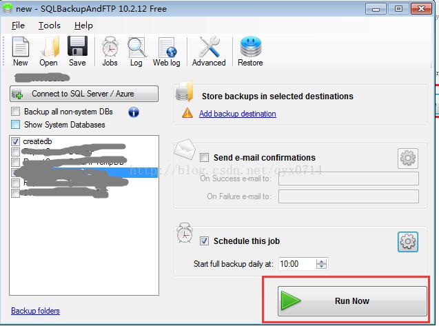Open the File menu

(x=18, y=26)
